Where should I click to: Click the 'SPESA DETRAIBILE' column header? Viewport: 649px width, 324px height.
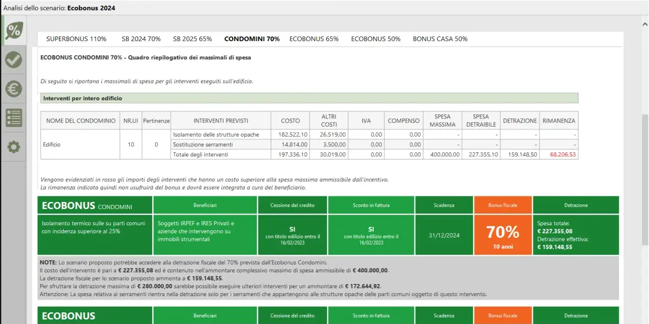pos(481,120)
